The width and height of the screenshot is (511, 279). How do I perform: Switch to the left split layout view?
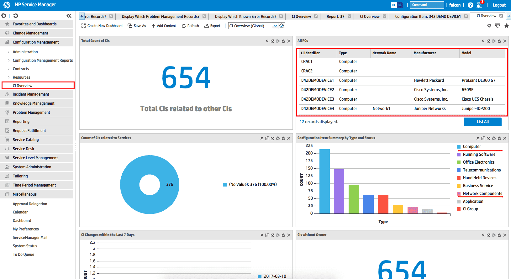point(394,5)
